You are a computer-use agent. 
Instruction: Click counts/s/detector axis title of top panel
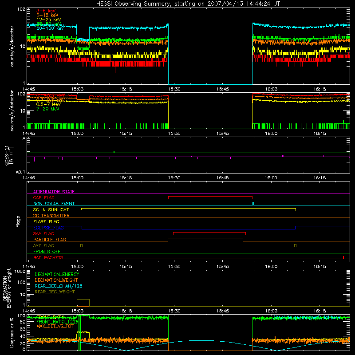[12, 46]
